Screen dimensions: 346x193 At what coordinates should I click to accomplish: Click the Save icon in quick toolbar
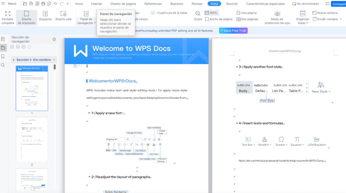(x=31, y=4)
